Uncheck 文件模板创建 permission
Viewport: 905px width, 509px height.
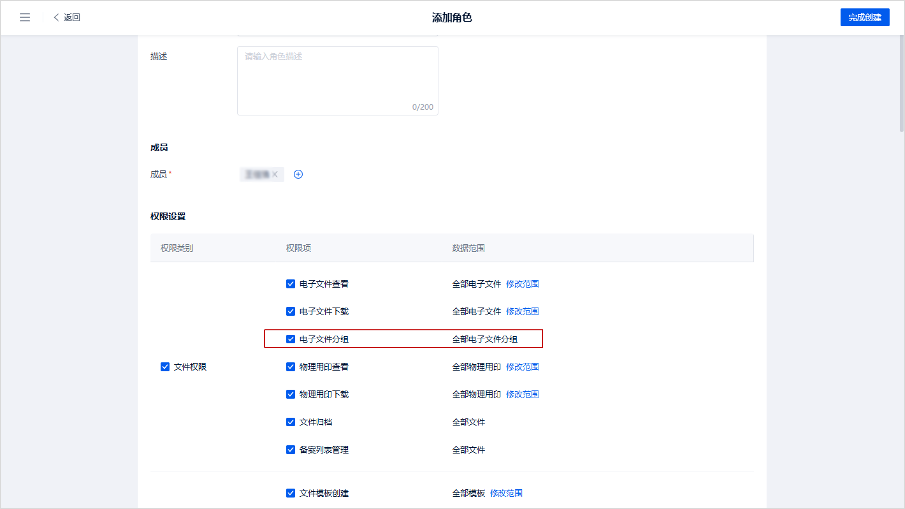pos(291,493)
